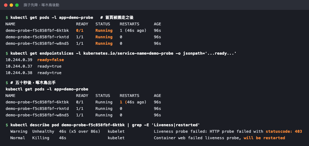Click IP address 10.244.0.39

click(x=19, y=60)
